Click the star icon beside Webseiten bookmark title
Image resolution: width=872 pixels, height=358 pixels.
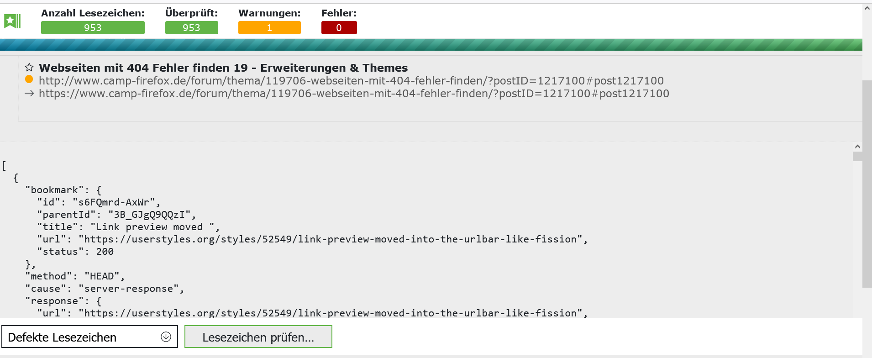click(x=29, y=68)
